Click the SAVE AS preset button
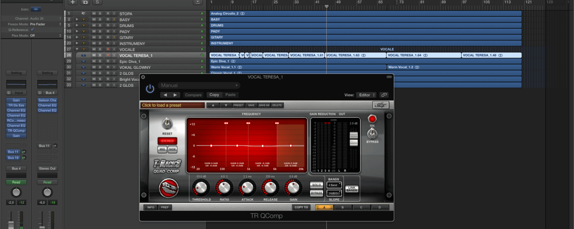The width and height of the screenshot is (574, 229). pos(265,105)
